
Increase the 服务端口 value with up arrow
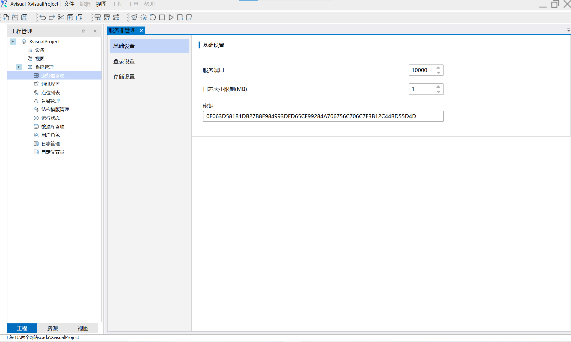438,68
